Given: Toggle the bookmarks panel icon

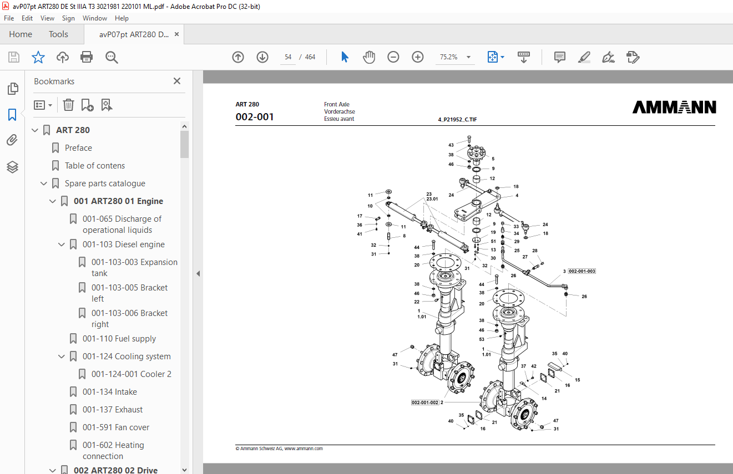Looking at the screenshot, I should tap(12, 115).
